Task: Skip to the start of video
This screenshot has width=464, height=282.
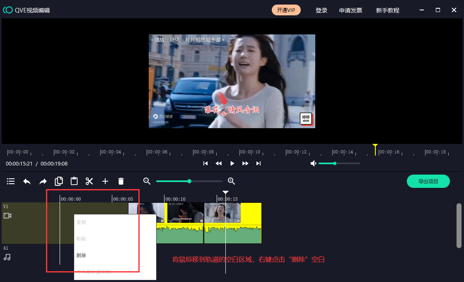Action: coord(205,163)
